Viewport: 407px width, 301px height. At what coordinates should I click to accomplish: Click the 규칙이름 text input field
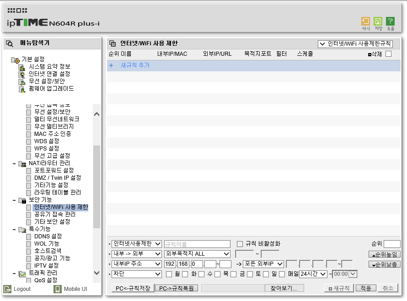click(197, 244)
